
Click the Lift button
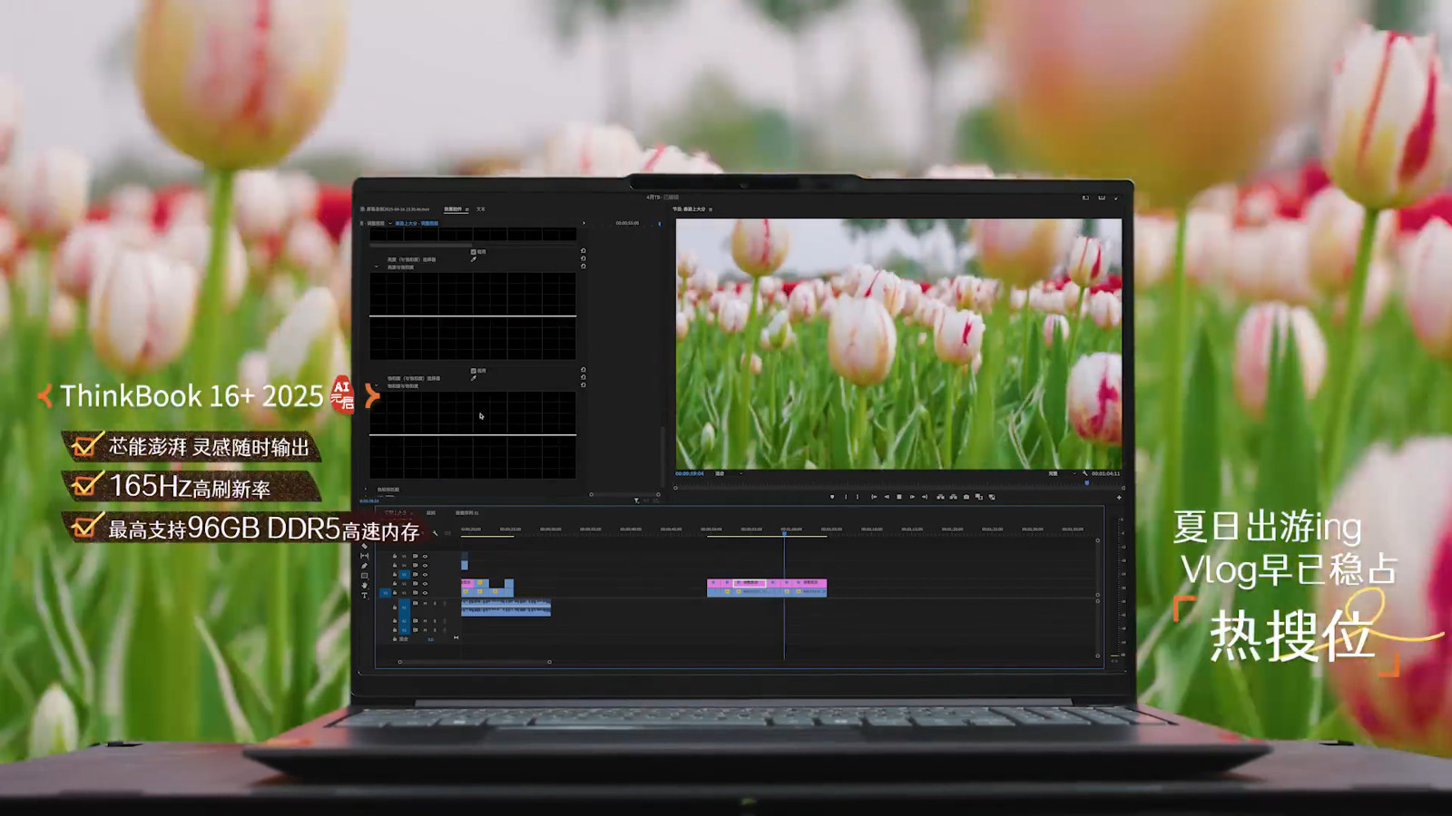click(x=940, y=497)
